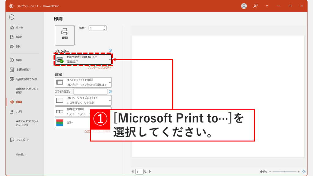Click the printer info tooltip icon
This screenshot has width=313, height=176.
click(x=110, y=50)
